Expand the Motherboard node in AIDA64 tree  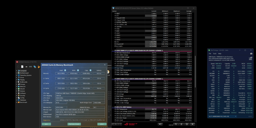coord(16,73)
